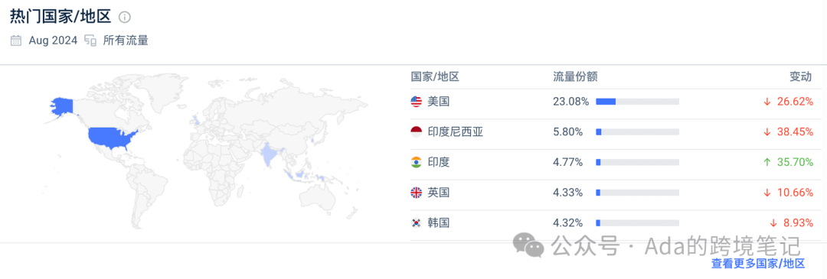The height and width of the screenshot is (279, 827).
Task: Click the info icon beside 热门国家/地区
Action: (x=125, y=18)
